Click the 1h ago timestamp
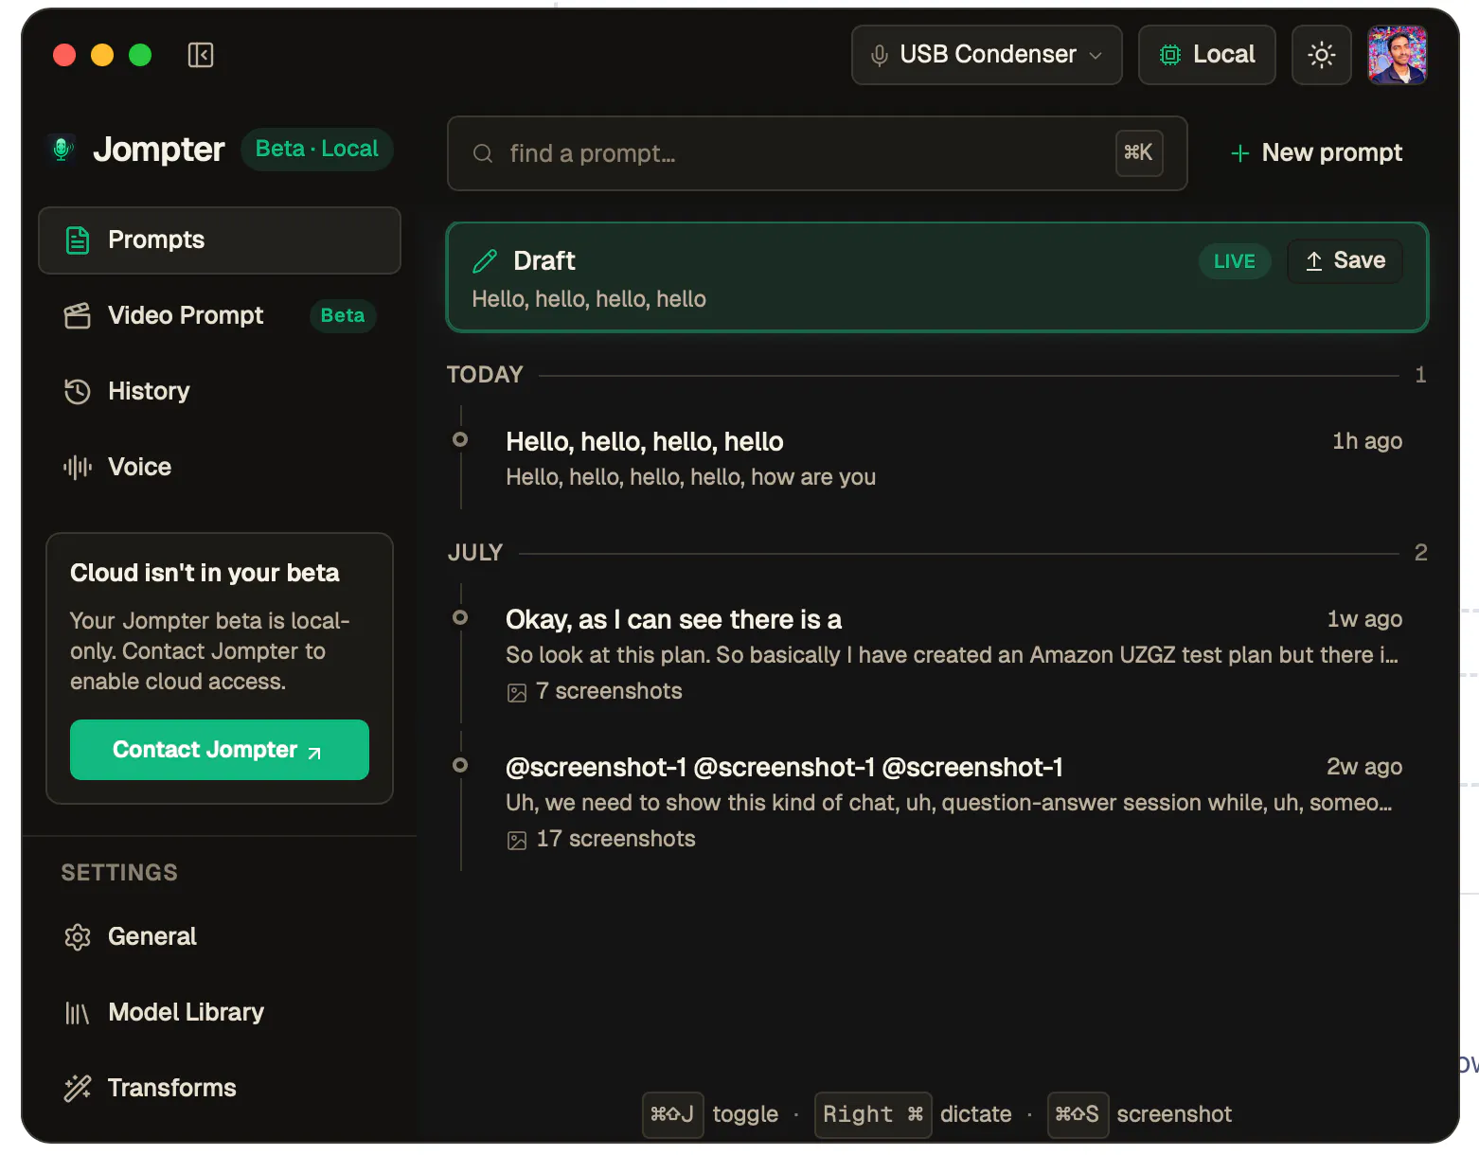 click(1367, 441)
